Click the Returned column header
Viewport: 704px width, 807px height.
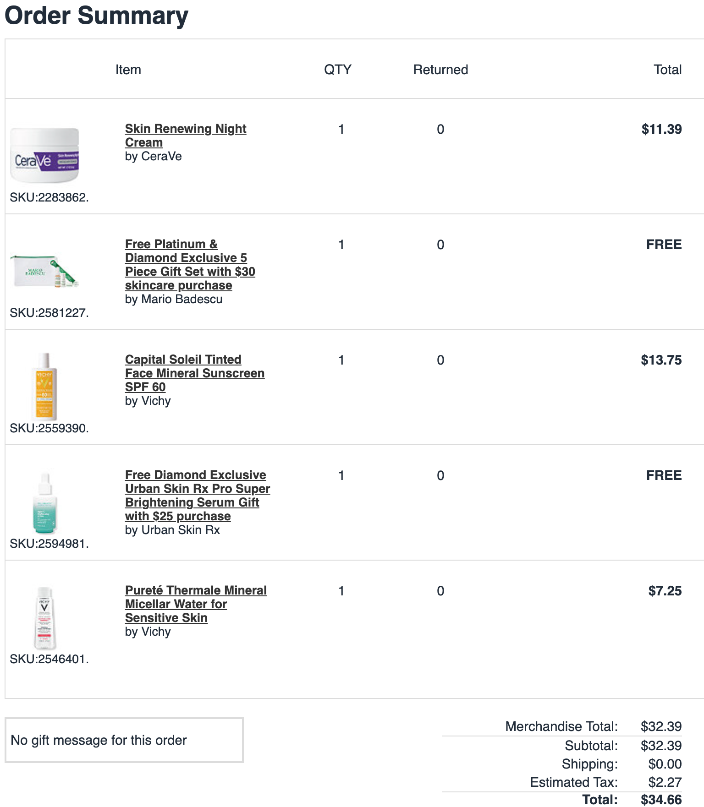[x=440, y=70]
